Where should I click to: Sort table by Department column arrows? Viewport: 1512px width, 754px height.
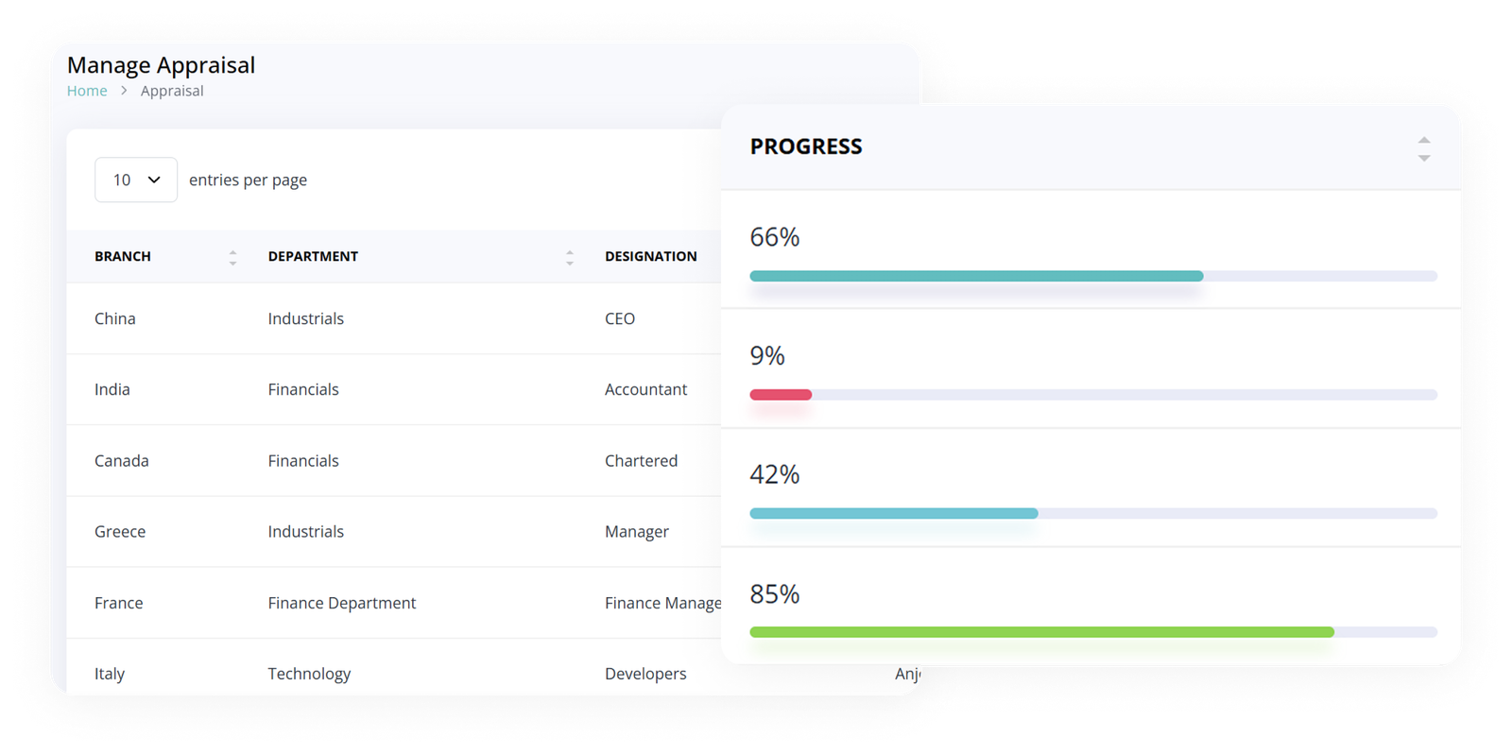tap(569, 257)
